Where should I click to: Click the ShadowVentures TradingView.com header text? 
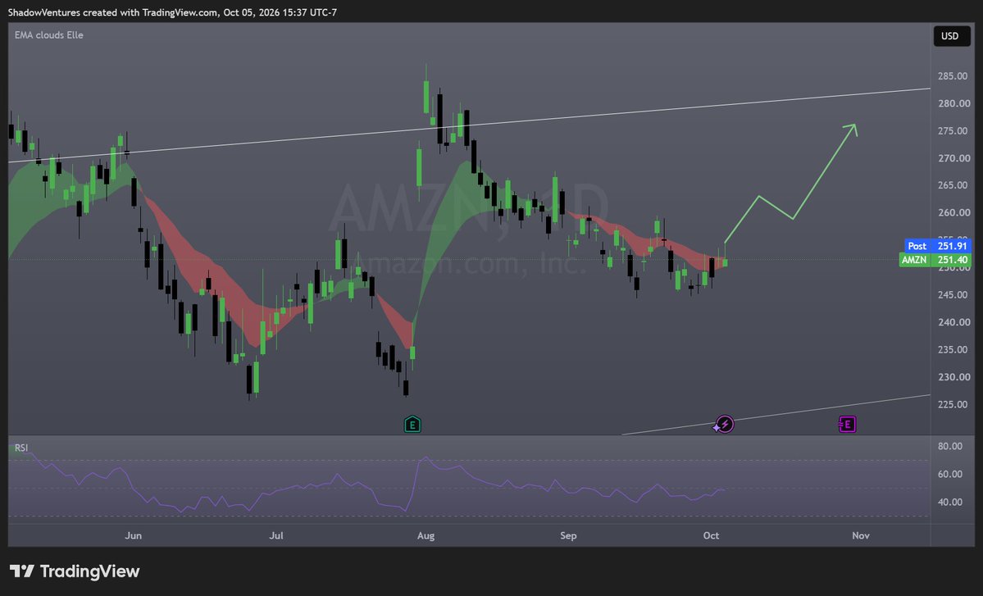point(172,12)
